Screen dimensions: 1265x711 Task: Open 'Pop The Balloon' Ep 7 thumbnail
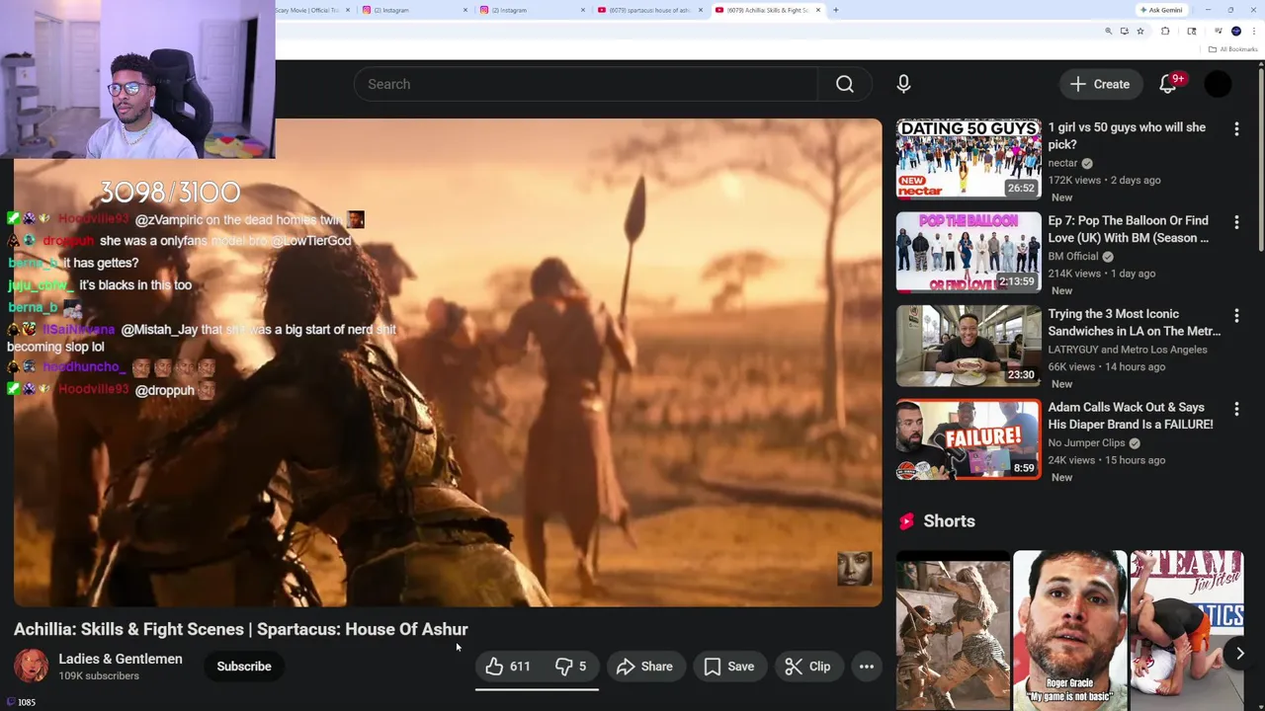969,252
